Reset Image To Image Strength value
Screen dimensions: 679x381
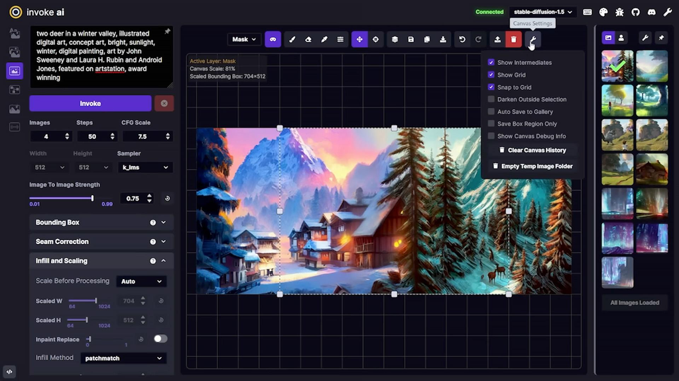[167, 198]
